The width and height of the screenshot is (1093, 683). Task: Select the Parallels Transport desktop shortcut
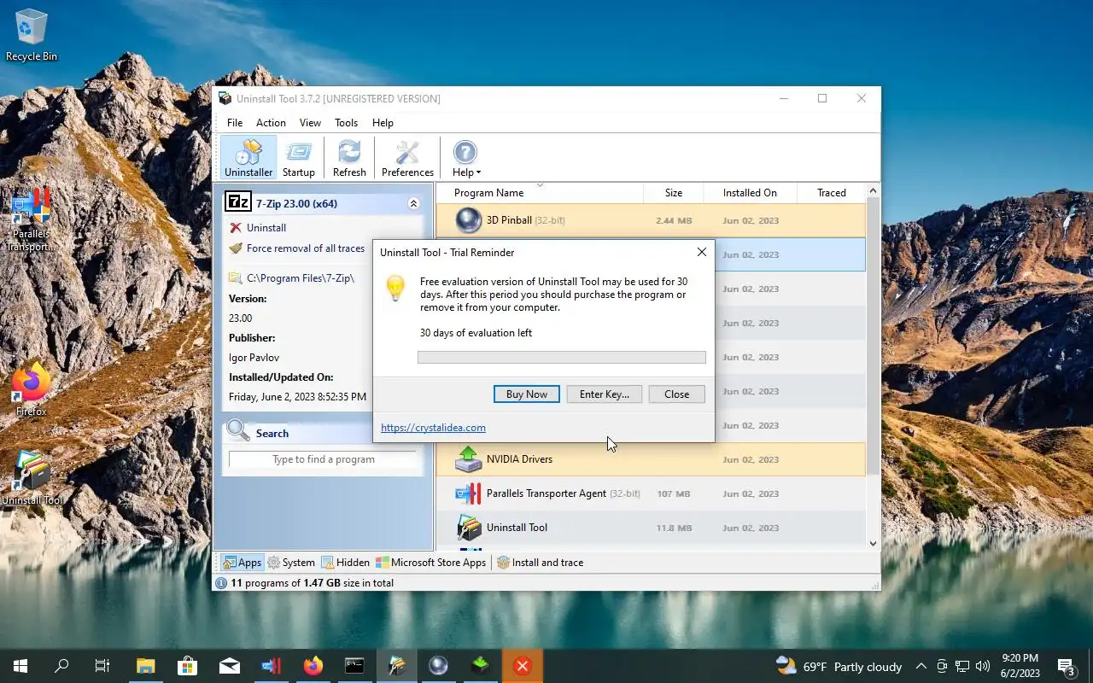pyautogui.click(x=31, y=220)
